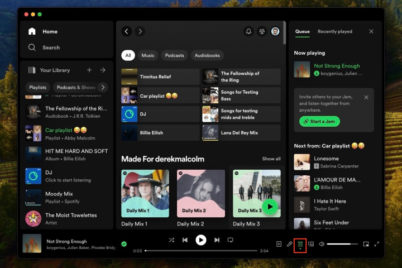This screenshot has height=268, width=402.
Task: Close the Queue panel
Action: click(x=371, y=31)
